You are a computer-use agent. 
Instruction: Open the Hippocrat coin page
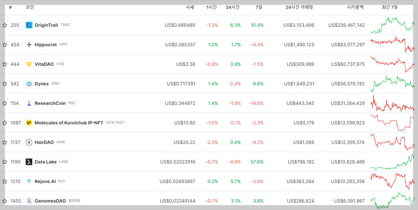(x=46, y=45)
